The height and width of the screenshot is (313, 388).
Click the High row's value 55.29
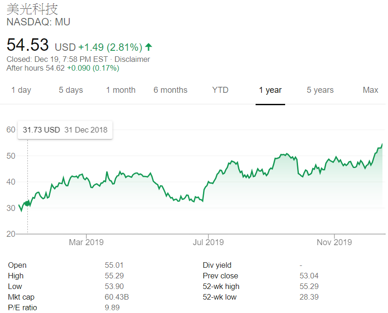114,276
